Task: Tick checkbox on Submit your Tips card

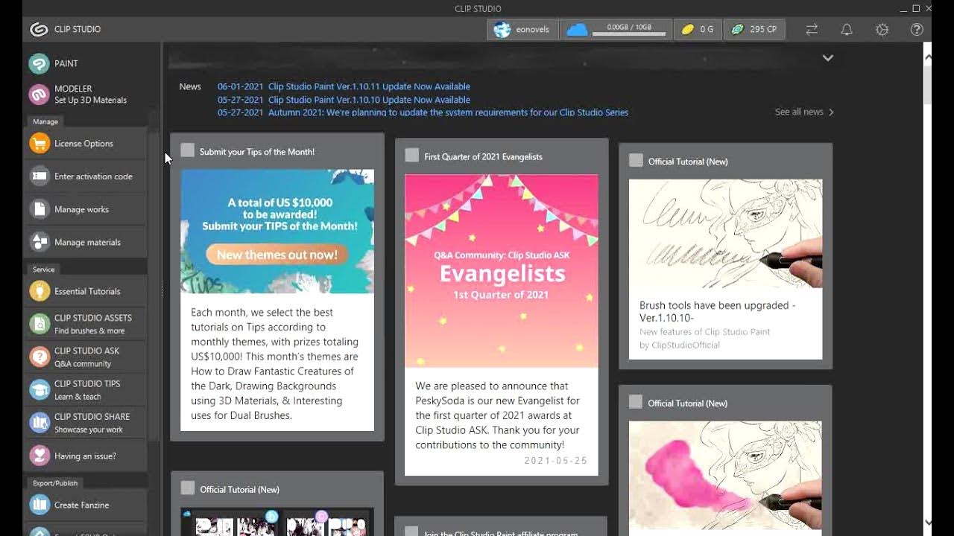Action: 187,150
